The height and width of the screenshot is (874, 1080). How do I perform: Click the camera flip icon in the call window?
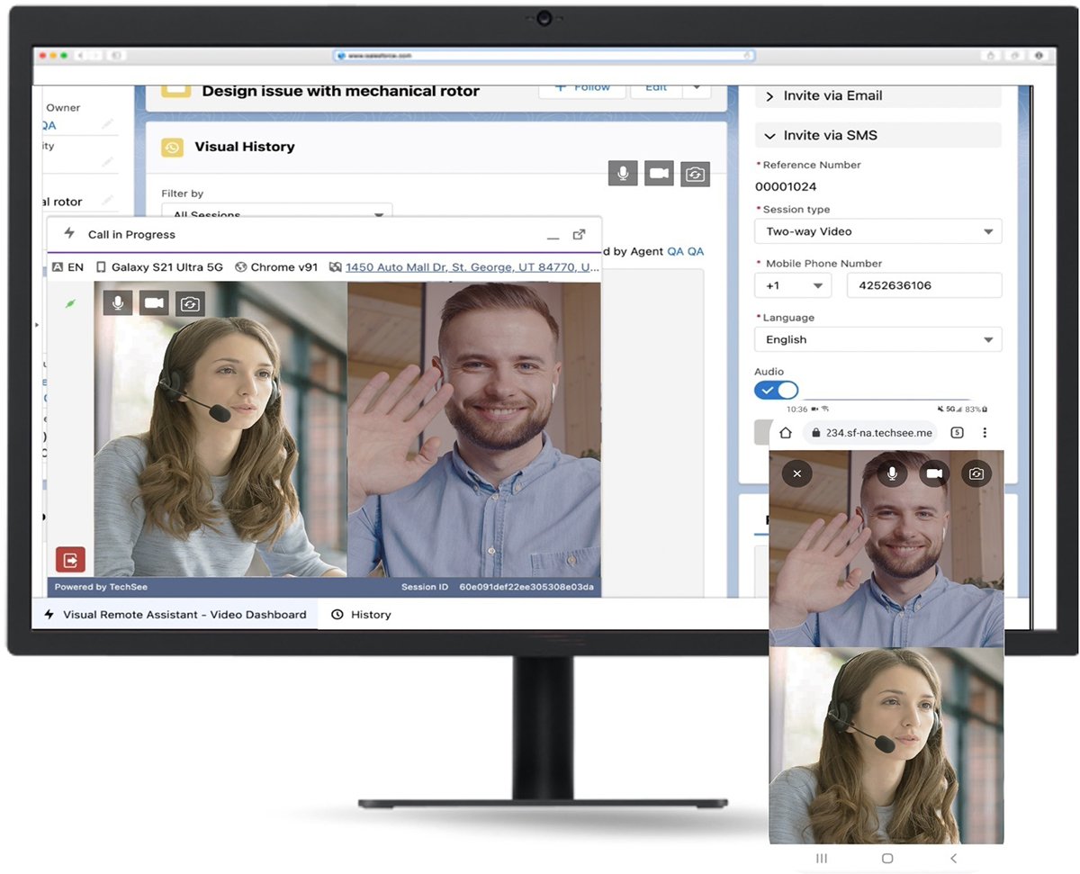coord(190,303)
